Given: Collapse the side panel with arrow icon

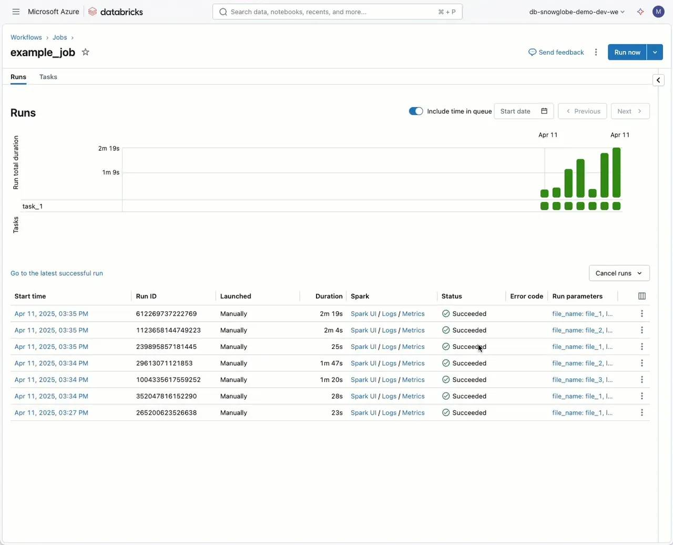Looking at the screenshot, I should tap(658, 80).
